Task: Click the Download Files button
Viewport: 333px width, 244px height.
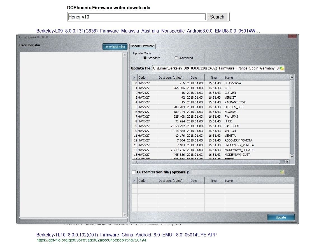Action: [x=115, y=47]
